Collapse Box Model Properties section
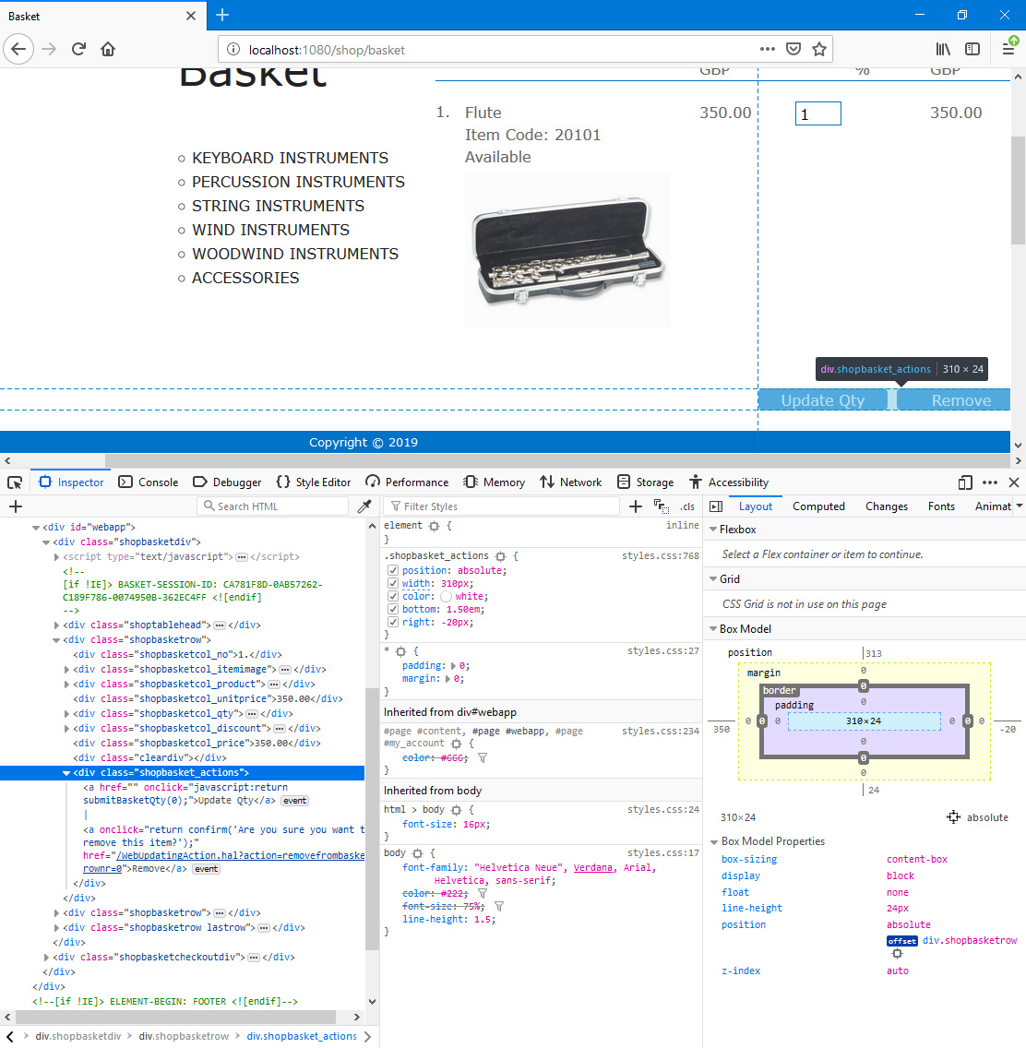 coord(714,842)
